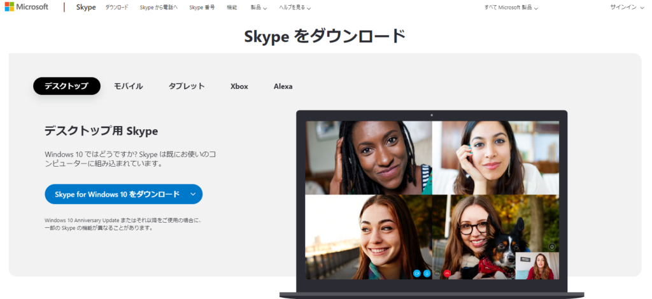This screenshot has height=299, width=652.
Task: Expand the ヘルプを見る dropdown menu
Action: click(295, 8)
